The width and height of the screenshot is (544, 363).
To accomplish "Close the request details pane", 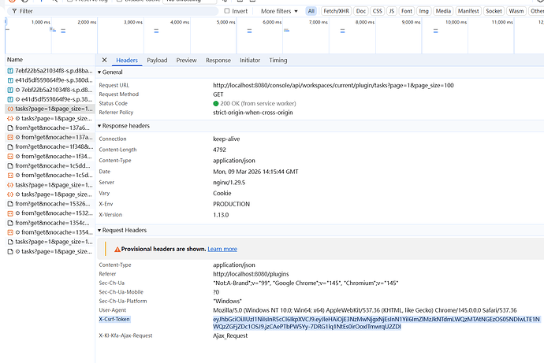I will pos(105,60).
